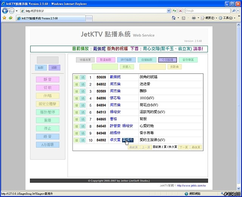Click the 插 insert button for song 84513

pos(83,112)
